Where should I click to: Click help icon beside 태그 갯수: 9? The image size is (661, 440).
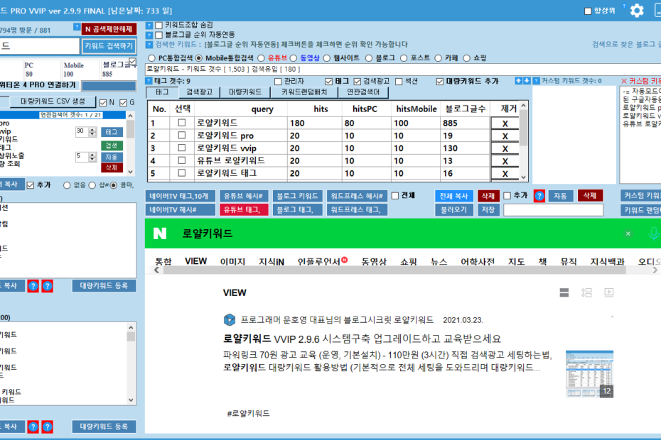click(149, 81)
